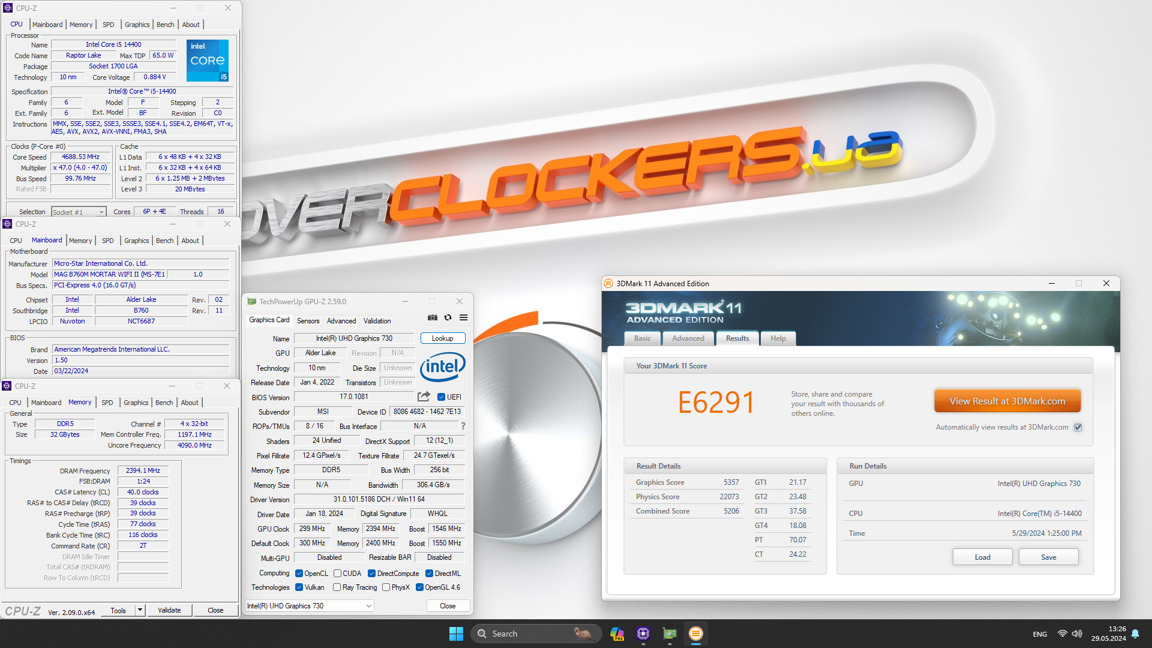Open the Bench tab in top CPU-Z window
This screenshot has width=1152, height=648.
(x=166, y=25)
